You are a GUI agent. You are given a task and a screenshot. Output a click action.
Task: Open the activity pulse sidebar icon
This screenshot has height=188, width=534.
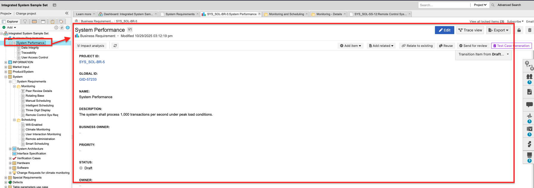529,117
